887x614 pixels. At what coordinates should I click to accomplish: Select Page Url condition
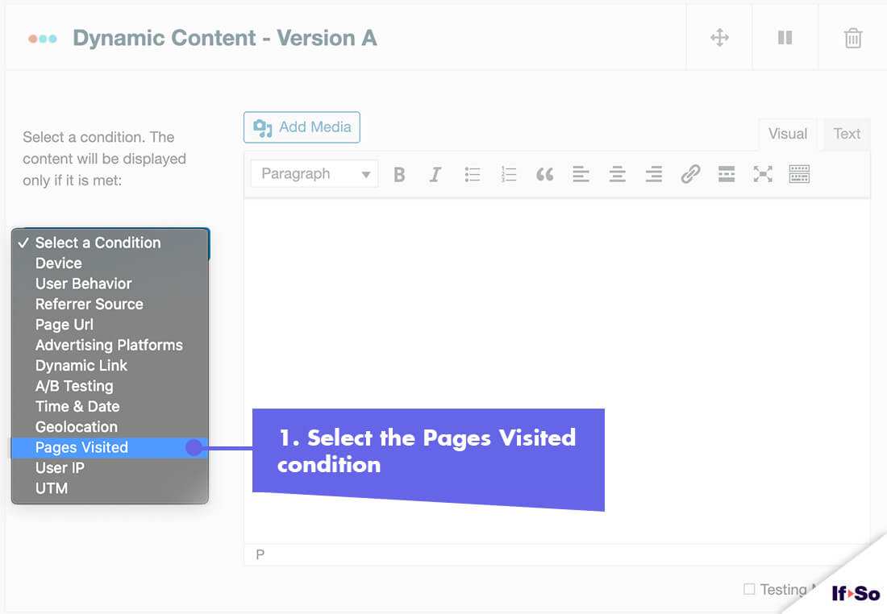click(110, 325)
